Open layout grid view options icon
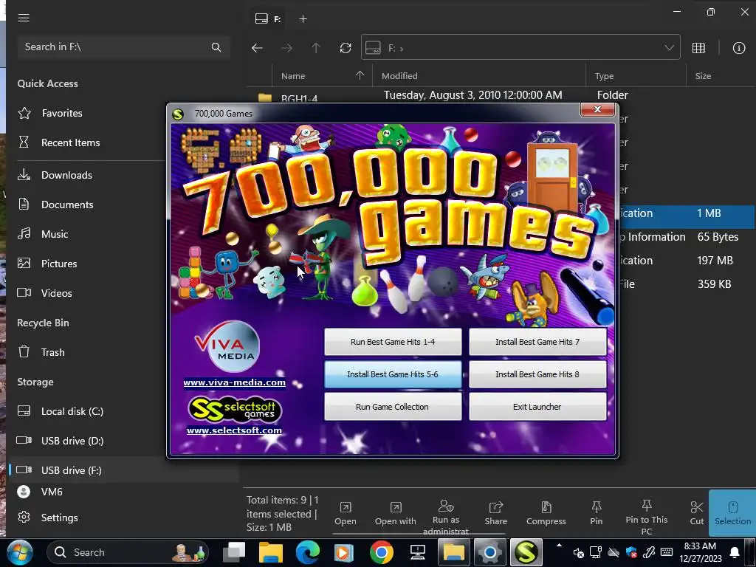Image resolution: width=756 pixels, height=567 pixels. tap(698, 48)
